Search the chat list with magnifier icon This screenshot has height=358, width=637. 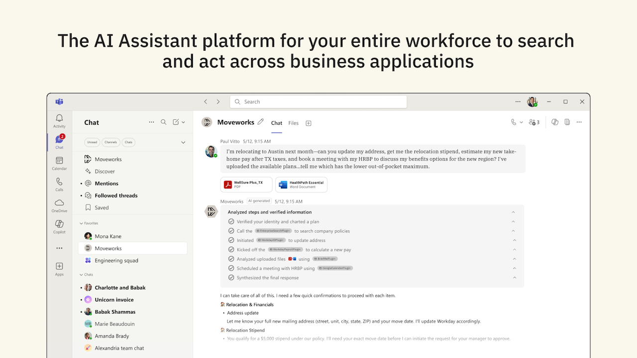(x=164, y=122)
